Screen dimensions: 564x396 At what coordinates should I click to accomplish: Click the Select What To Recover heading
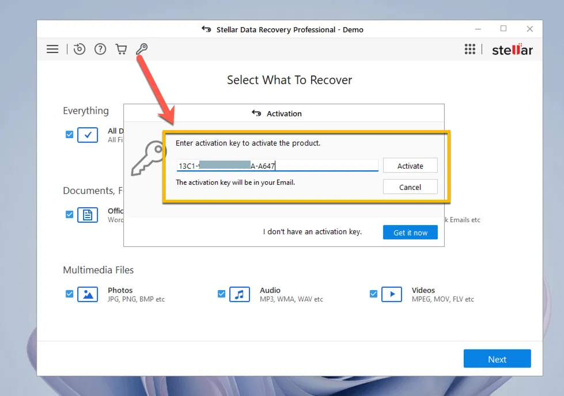click(290, 80)
